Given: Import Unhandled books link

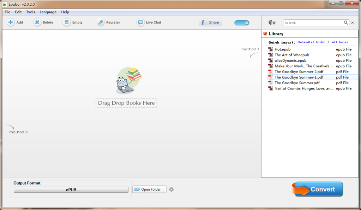Looking at the screenshot, I should (x=311, y=42).
